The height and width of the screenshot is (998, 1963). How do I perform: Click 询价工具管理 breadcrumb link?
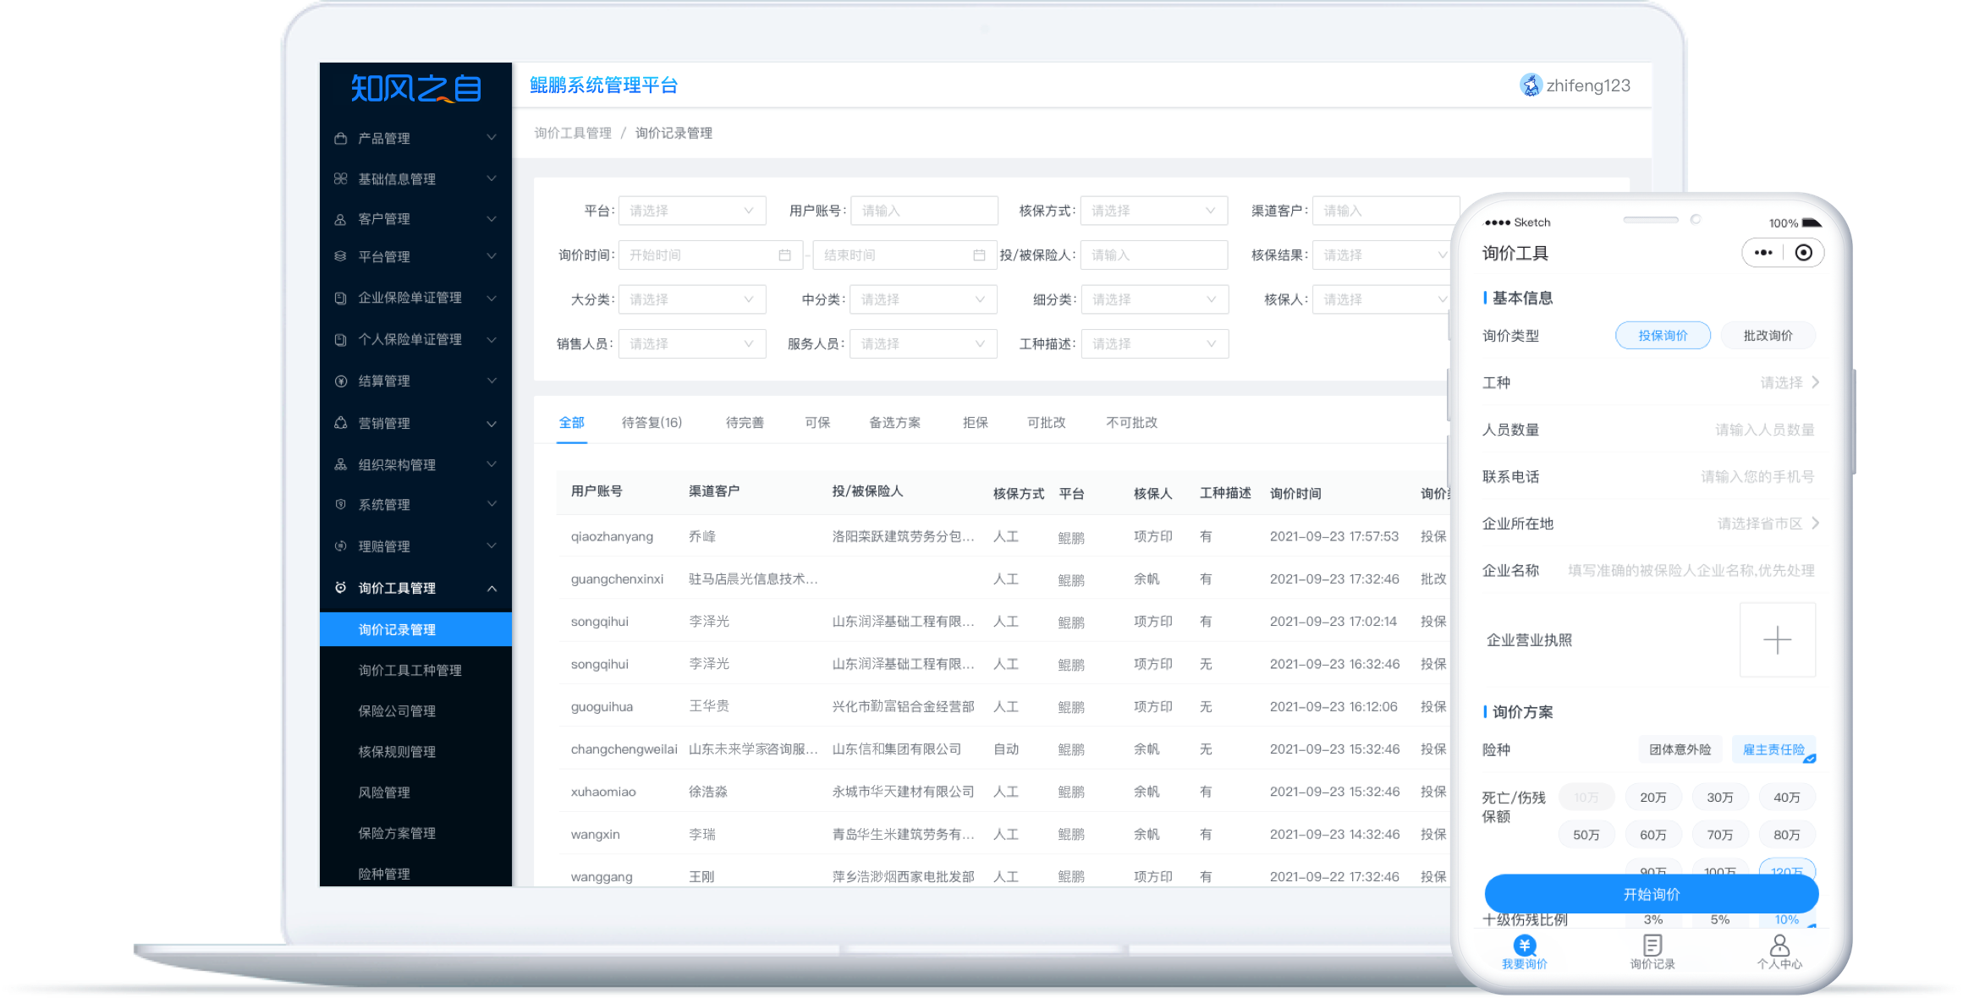click(573, 133)
